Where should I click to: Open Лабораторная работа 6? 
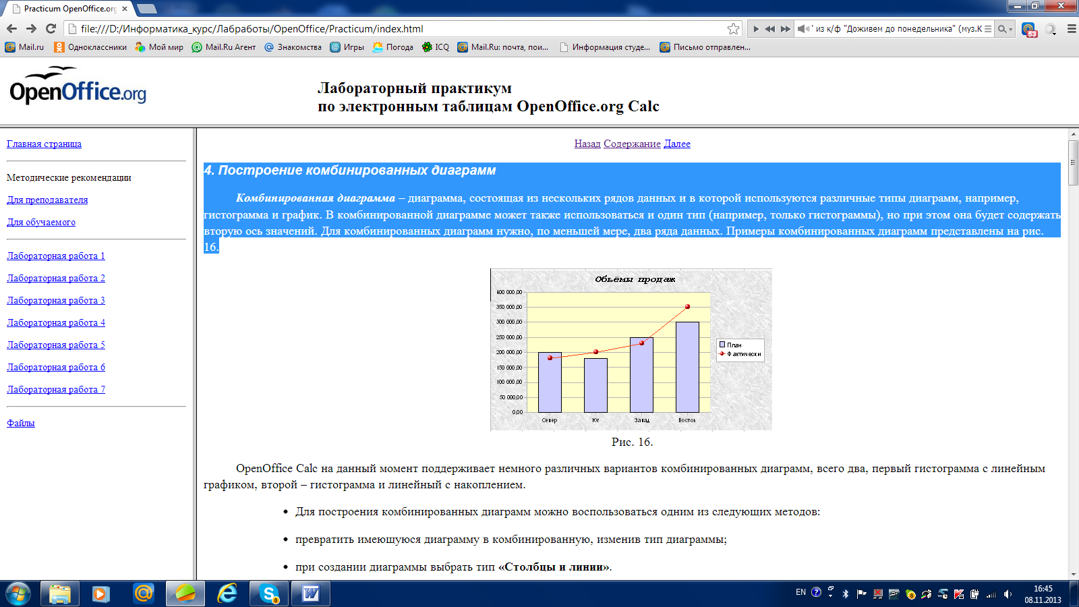coord(56,367)
